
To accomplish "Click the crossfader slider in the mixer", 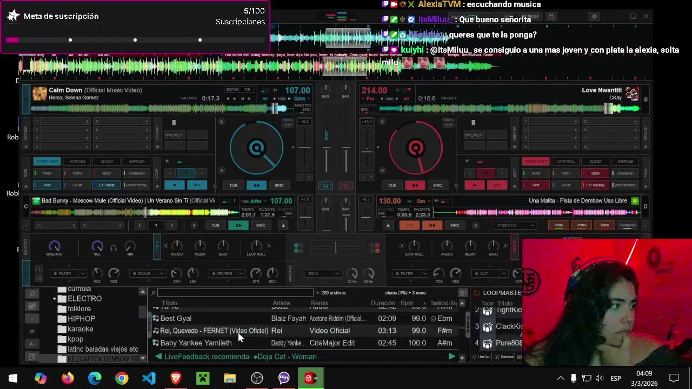I will [335, 248].
